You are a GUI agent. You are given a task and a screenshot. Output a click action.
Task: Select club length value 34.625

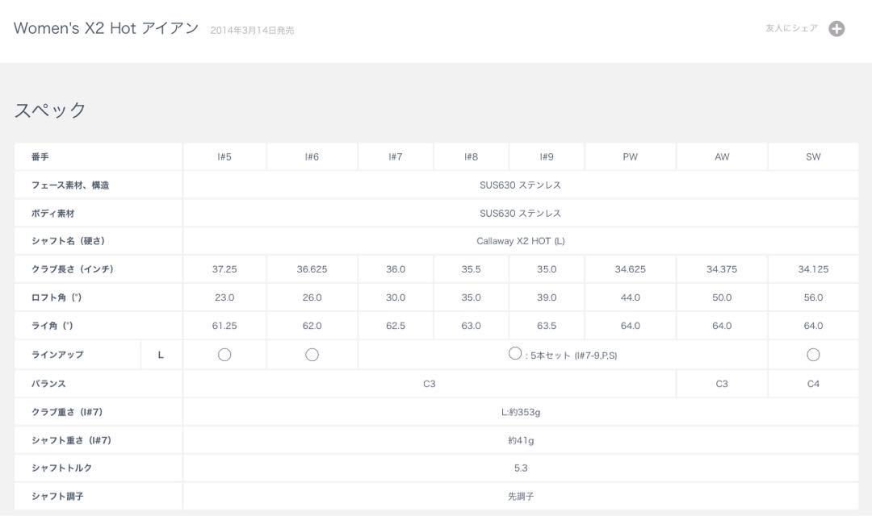pos(630,268)
